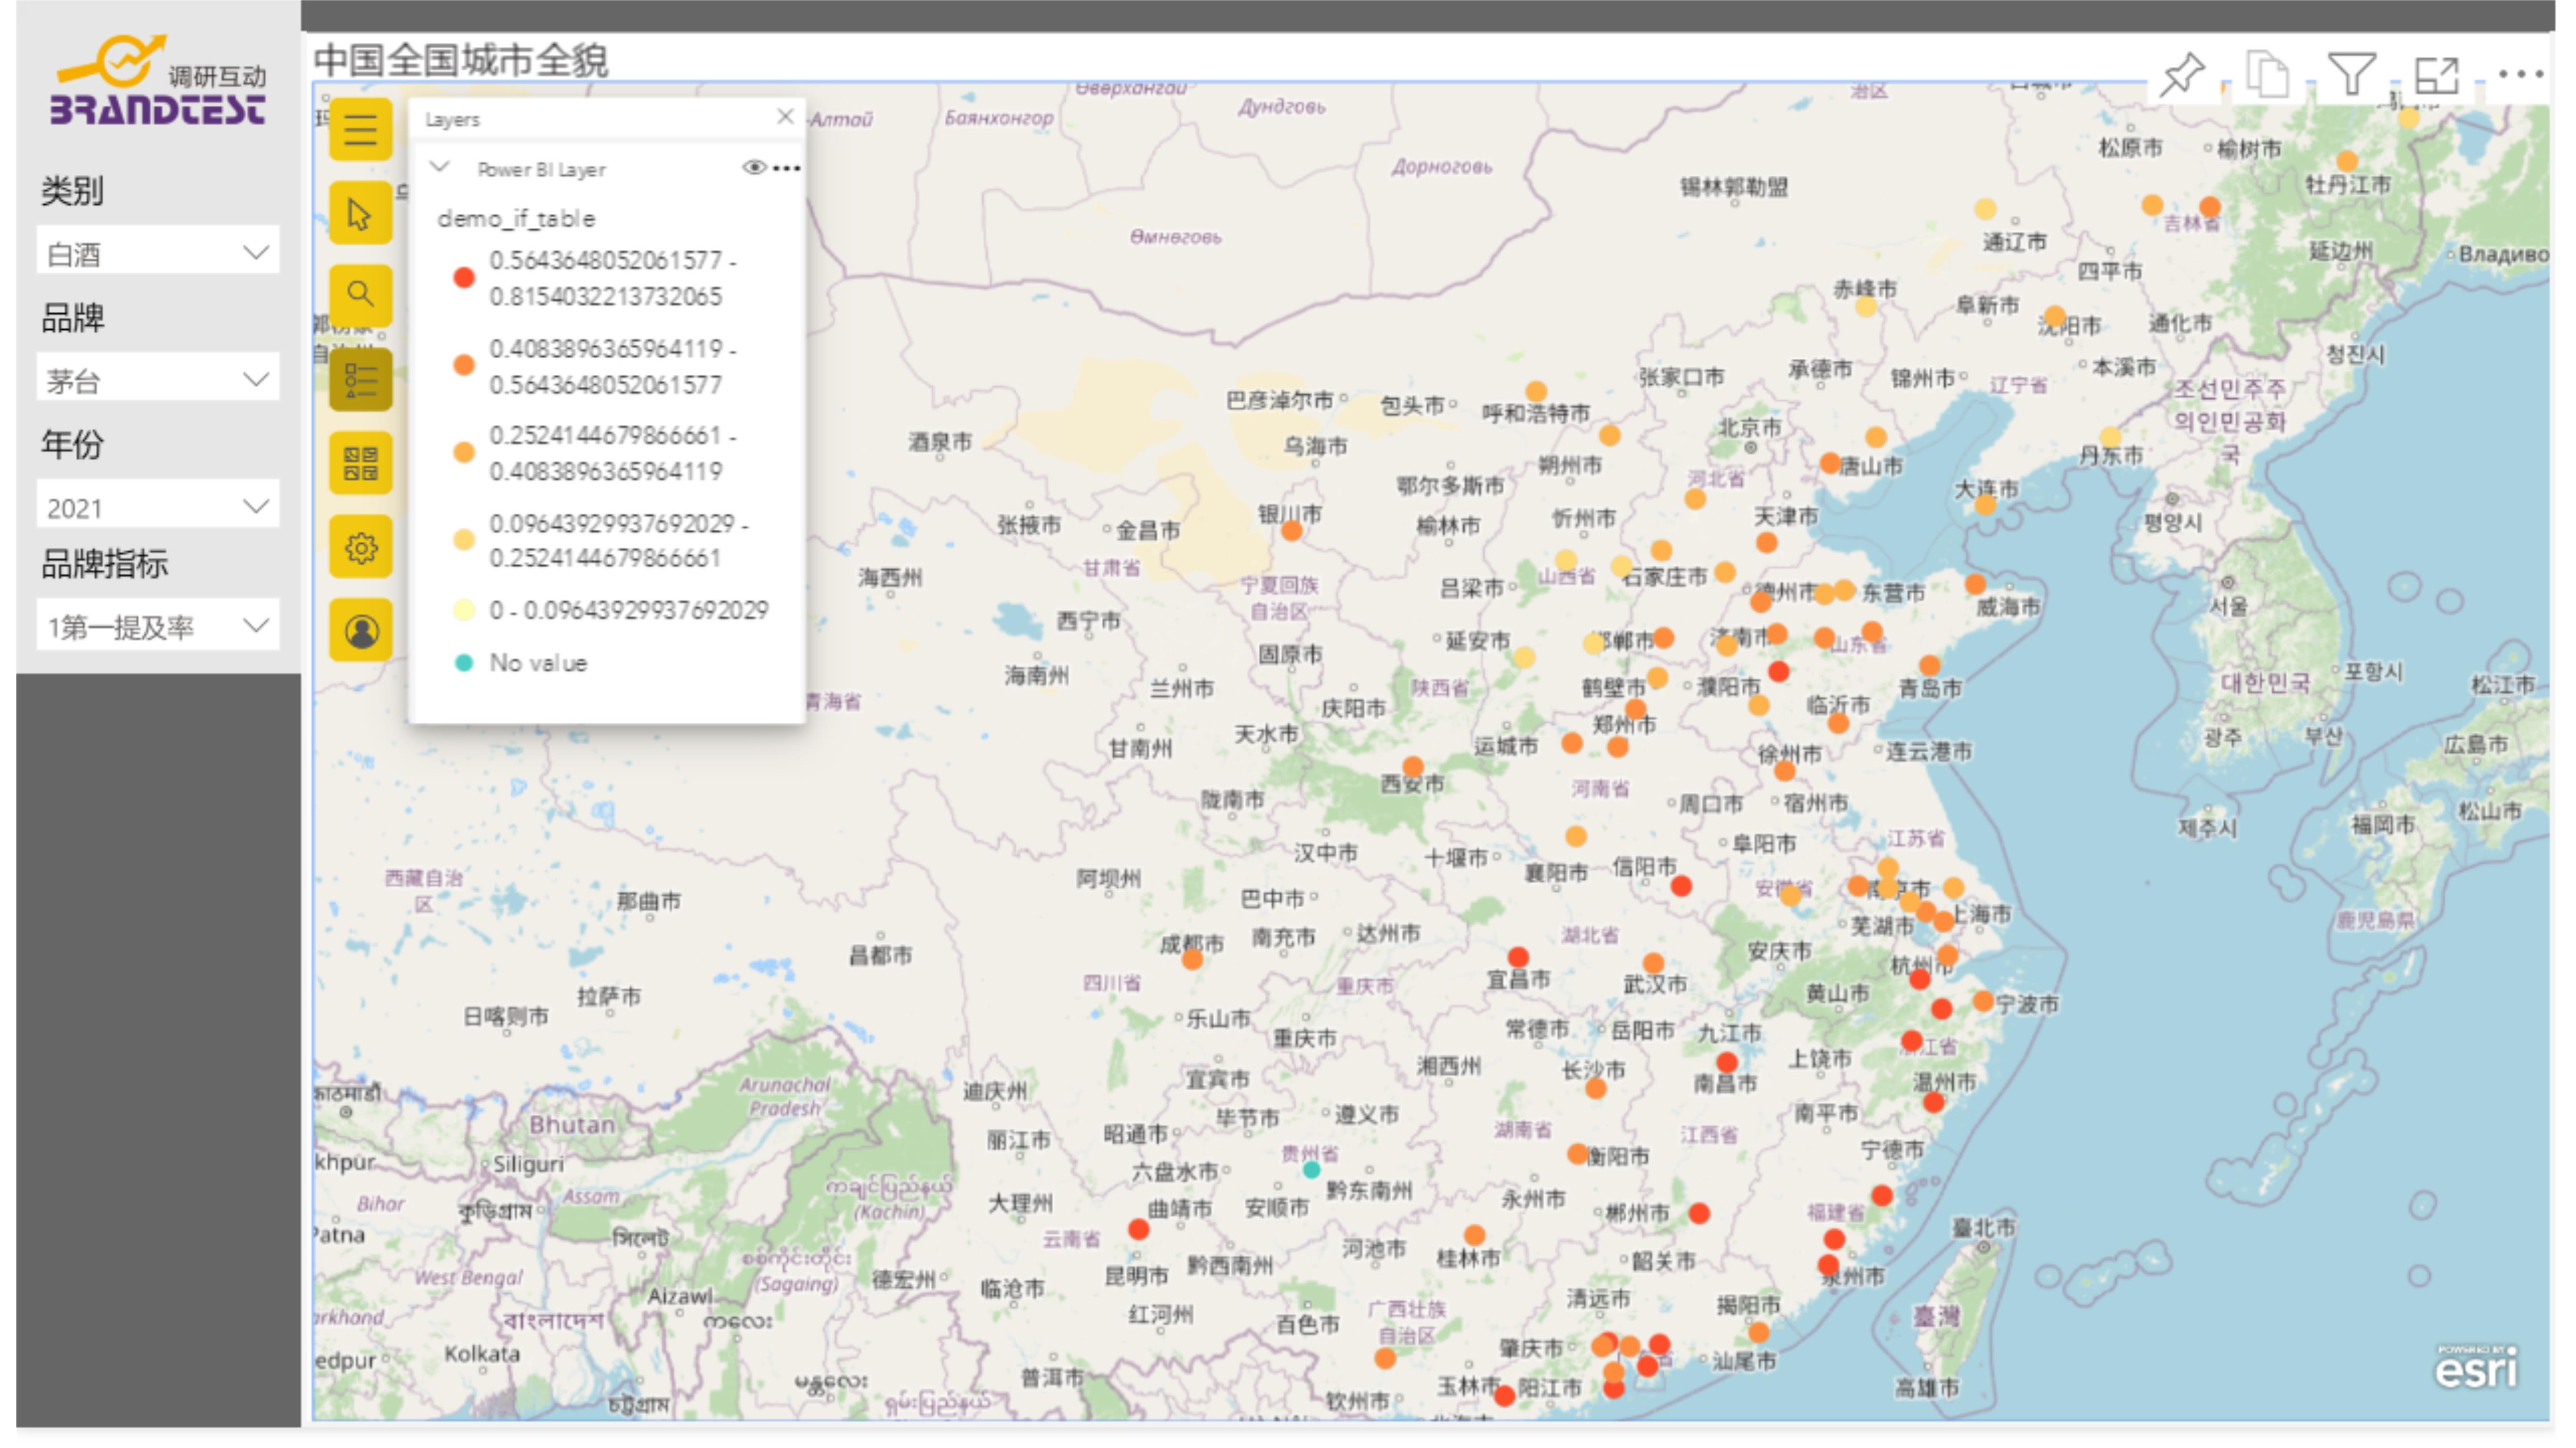
Task: Click the red legend swatch for top range
Action: pos(464,278)
